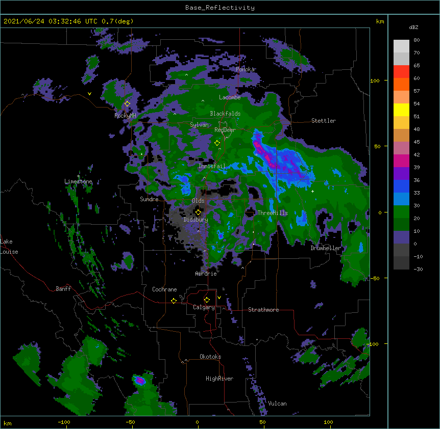Select the red 65-60 dBZ legend swatch
This screenshot has height=429, width=440.
click(401, 72)
